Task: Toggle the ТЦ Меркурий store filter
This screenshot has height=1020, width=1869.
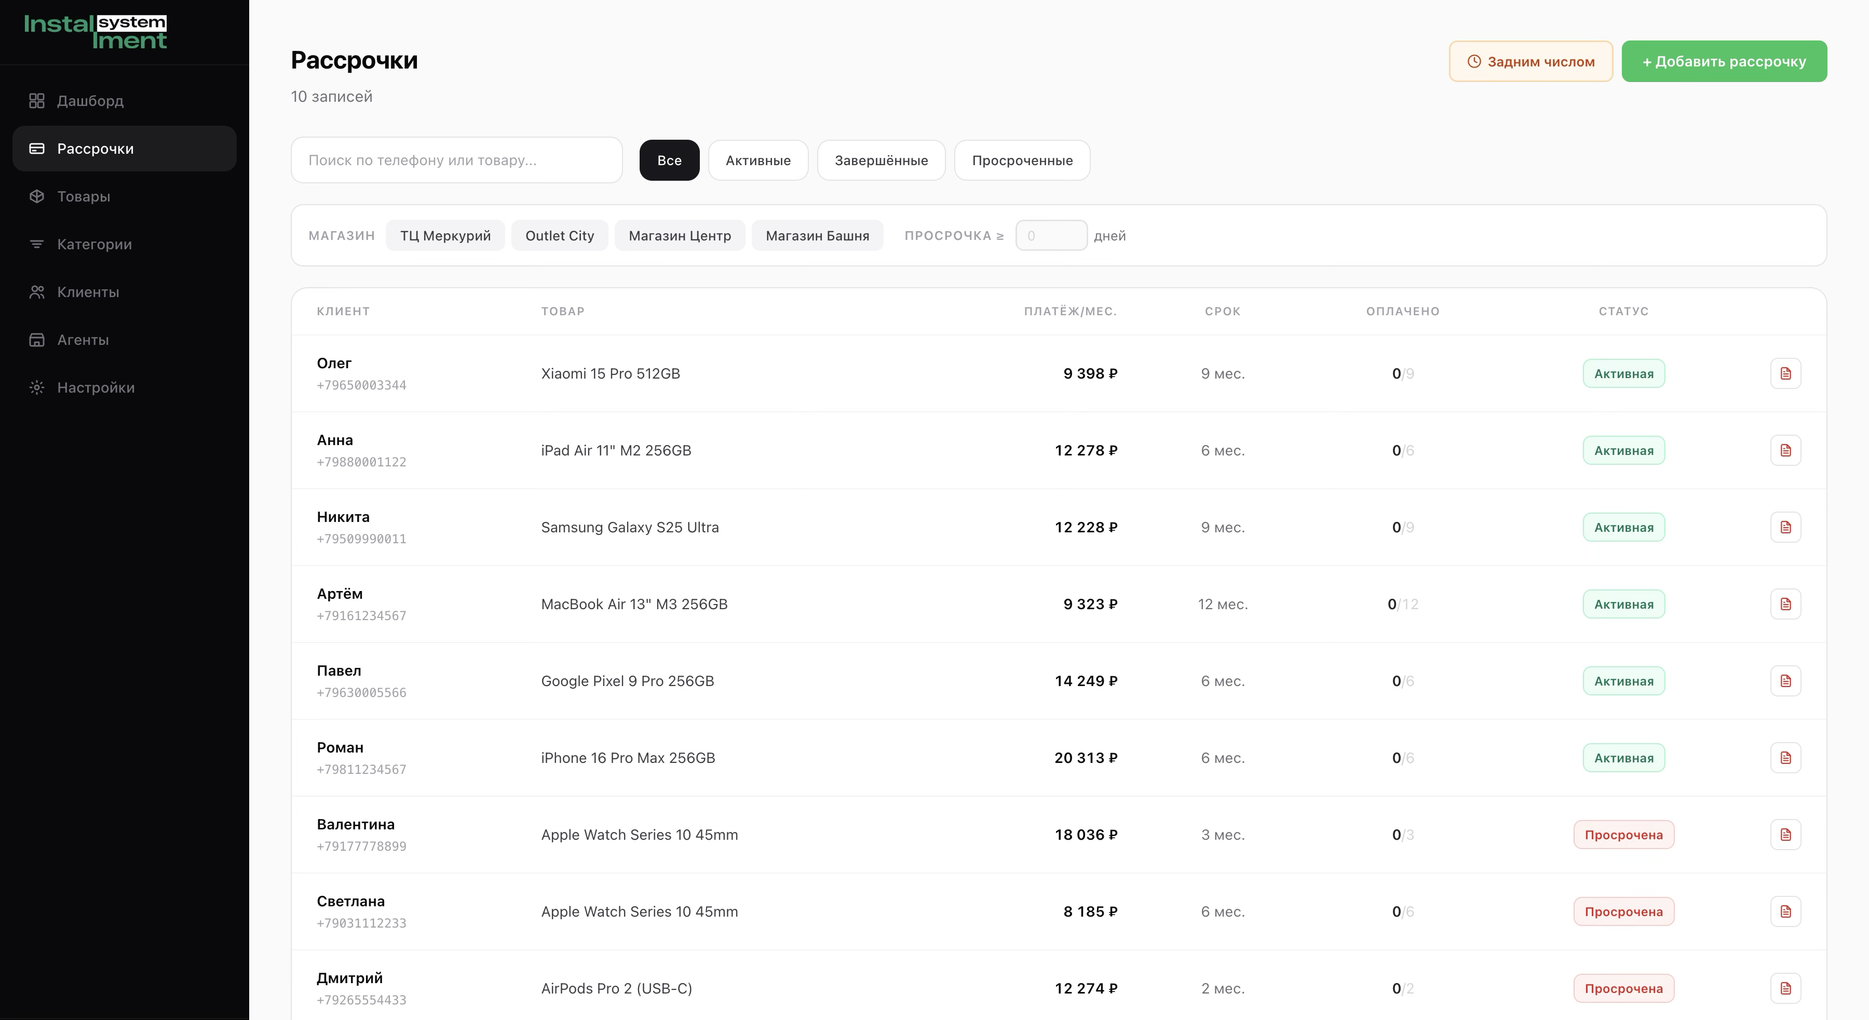Action: pos(445,236)
